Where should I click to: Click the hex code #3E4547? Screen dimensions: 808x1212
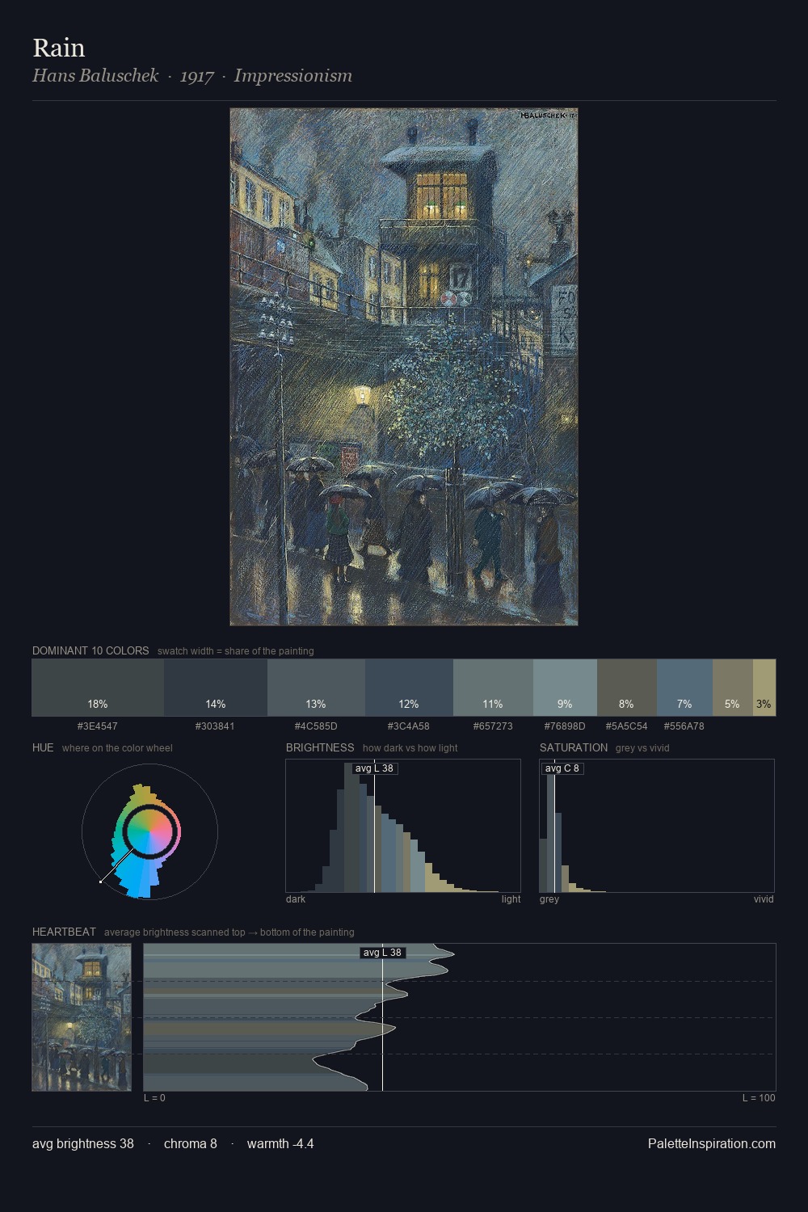98,726
